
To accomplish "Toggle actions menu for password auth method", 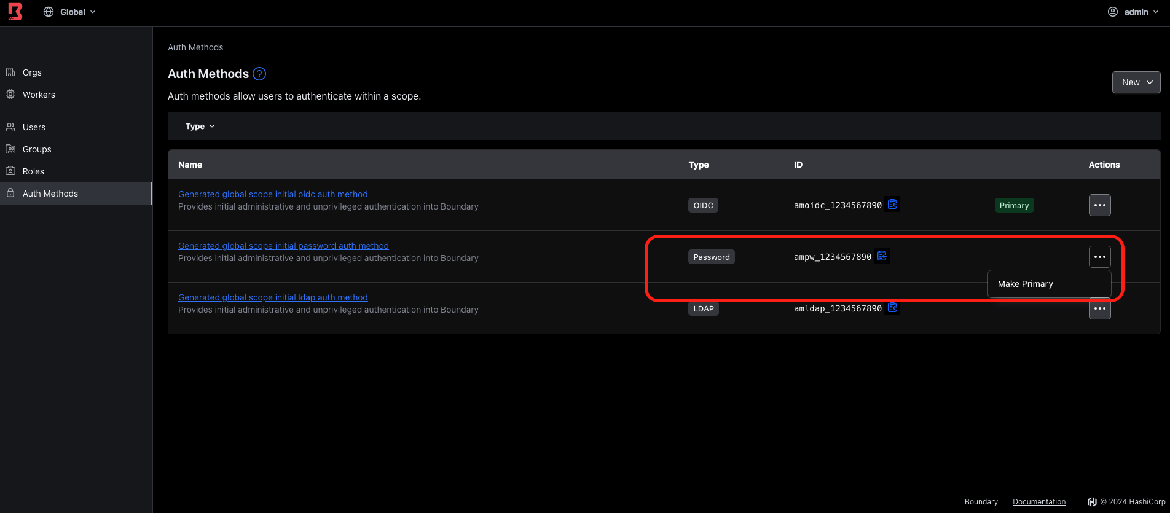I will 1099,257.
